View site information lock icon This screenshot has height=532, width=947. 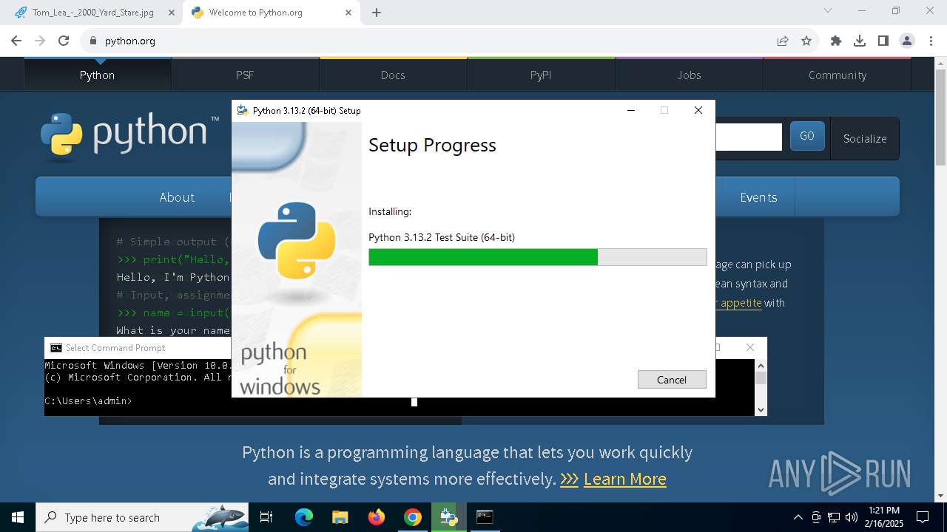click(93, 41)
